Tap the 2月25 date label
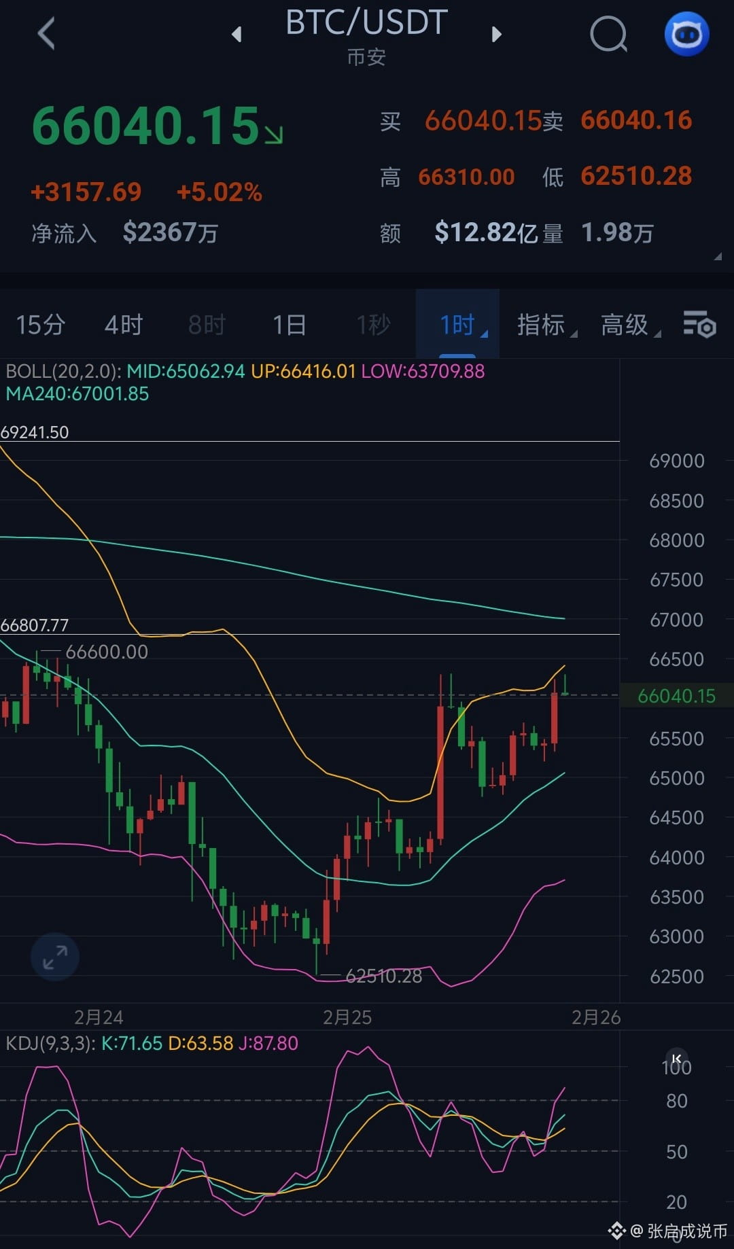Viewport: 734px width, 1249px height. [x=347, y=1017]
